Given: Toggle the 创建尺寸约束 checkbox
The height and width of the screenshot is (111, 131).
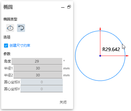Looking at the screenshot, I should tap(6, 46).
